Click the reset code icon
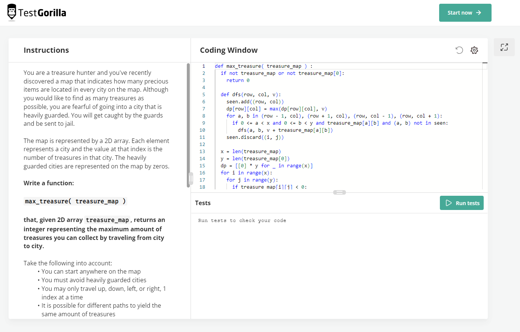This screenshot has width=520, height=332. 459,50
